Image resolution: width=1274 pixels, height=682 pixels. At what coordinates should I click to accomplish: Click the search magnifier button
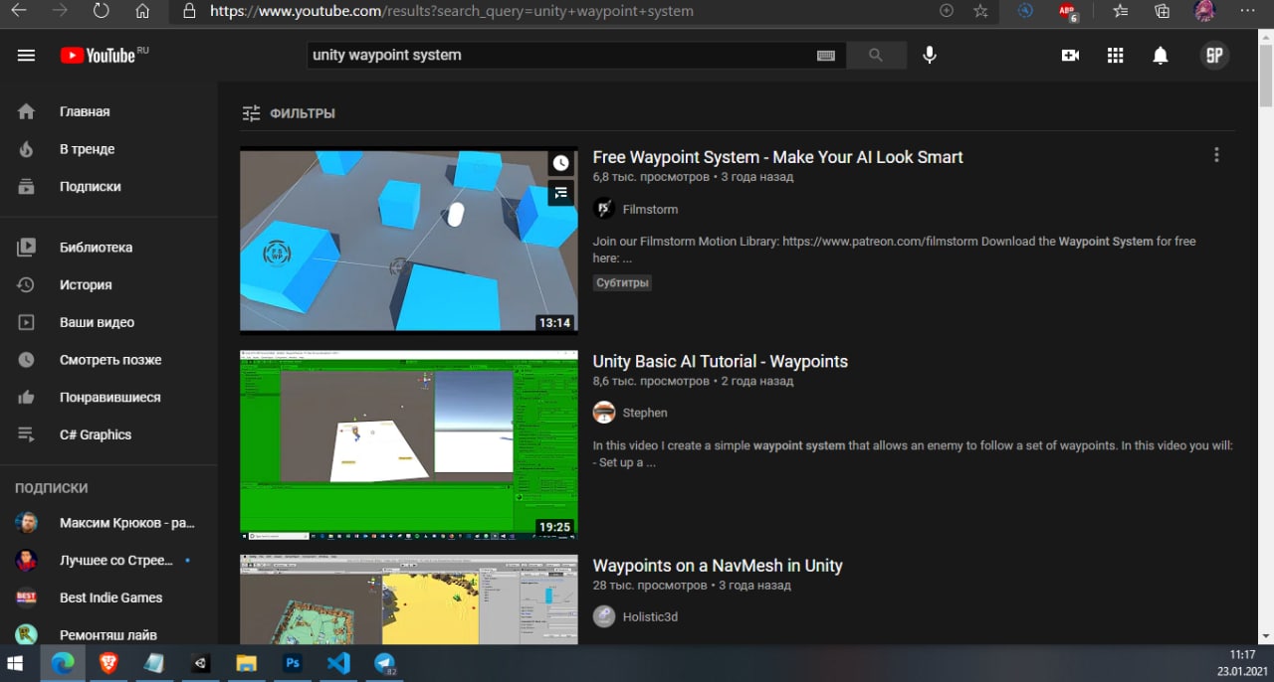(876, 56)
